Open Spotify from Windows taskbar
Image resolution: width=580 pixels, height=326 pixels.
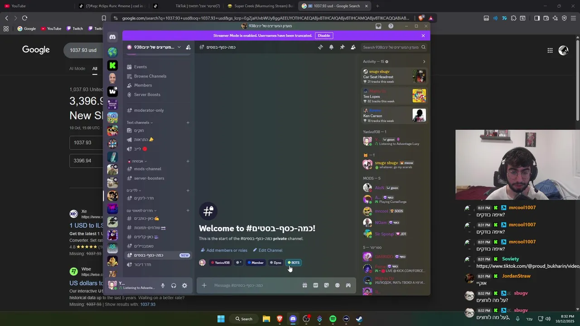333,319
